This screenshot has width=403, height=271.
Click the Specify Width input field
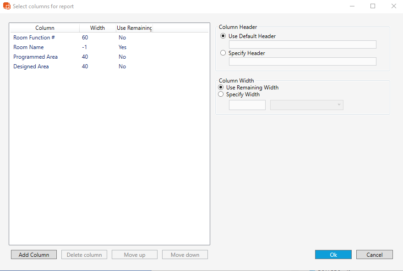pyautogui.click(x=247, y=105)
